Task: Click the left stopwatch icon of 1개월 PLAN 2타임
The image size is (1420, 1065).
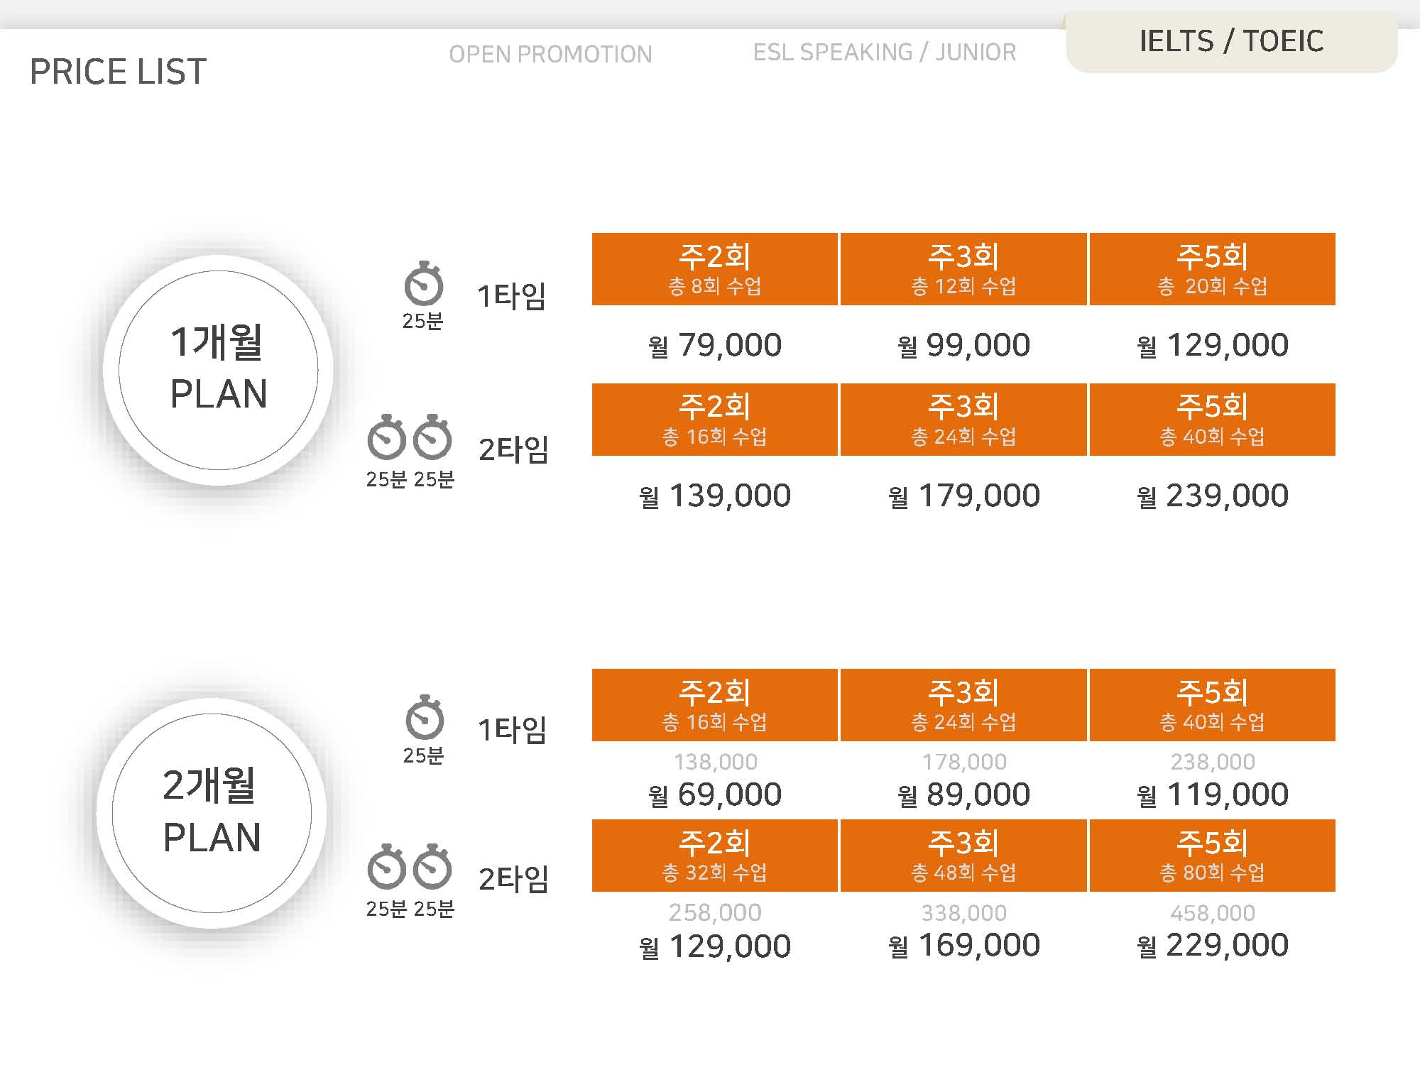Action: tap(386, 438)
